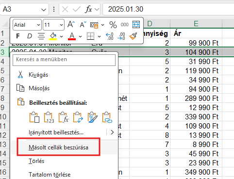Click cell with 104 900 Ft
The height and width of the screenshot is (179, 234).
(196, 52)
